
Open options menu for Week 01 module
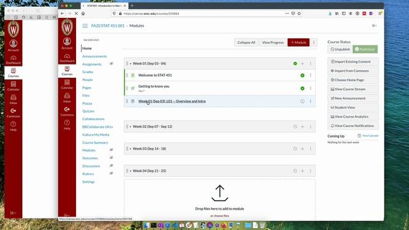pyautogui.click(x=311, y=64)
